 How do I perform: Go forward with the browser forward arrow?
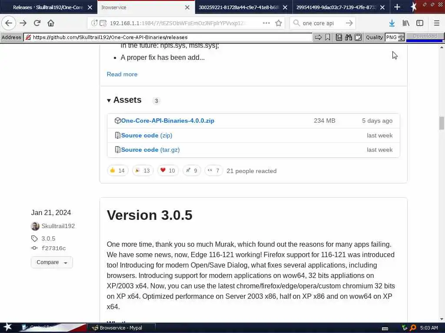click(x=23, y=23)
